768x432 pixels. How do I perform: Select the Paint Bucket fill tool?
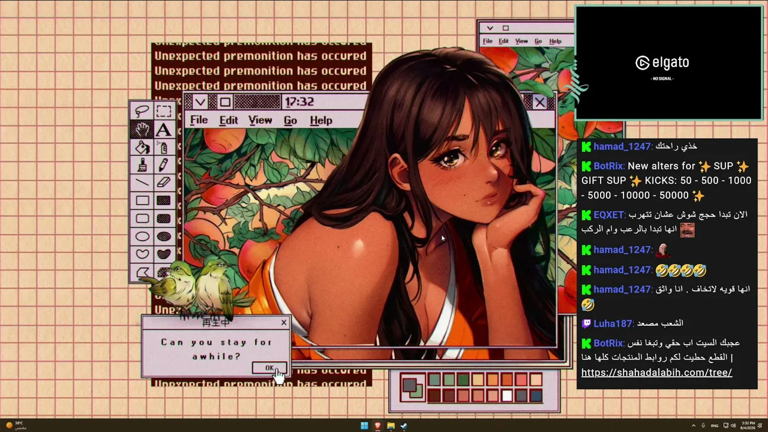click(142, 147)
